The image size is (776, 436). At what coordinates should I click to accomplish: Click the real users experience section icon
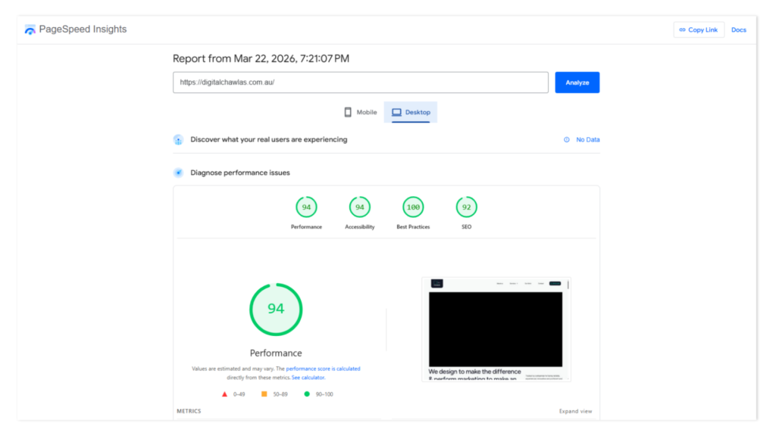[x=178, y=139]
